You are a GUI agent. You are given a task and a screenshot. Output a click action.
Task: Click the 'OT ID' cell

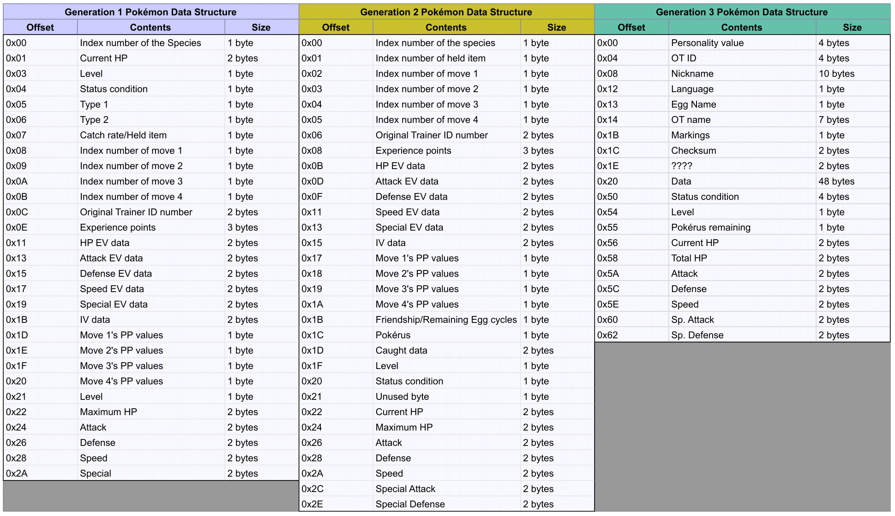pyautogui.click(x=742, y=58)
